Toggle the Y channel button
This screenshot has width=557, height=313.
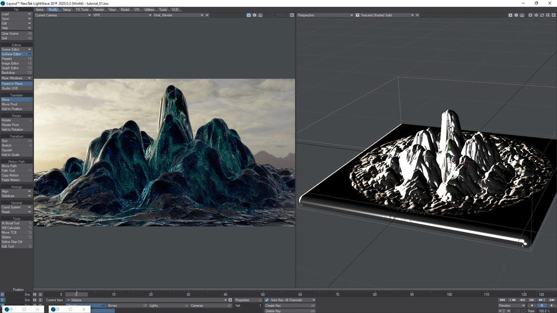[2, 300]
